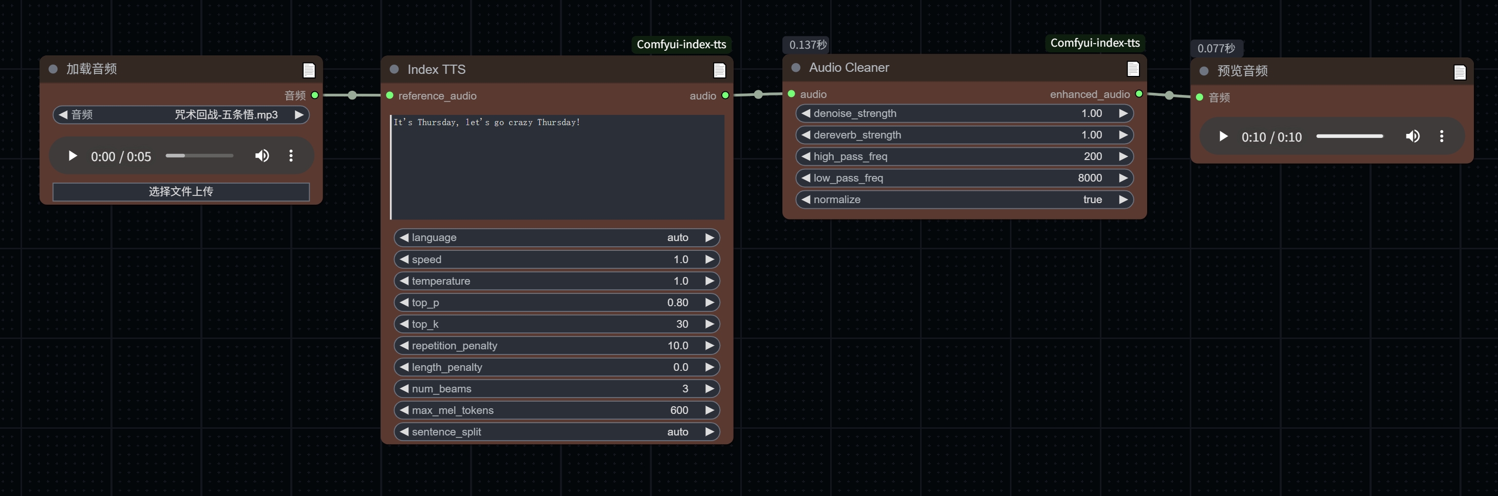Screen dimensions: 1498x496
Task: Open the language dropdown in Index TTS
Action: pyautogui.click(x=556, y=237)
